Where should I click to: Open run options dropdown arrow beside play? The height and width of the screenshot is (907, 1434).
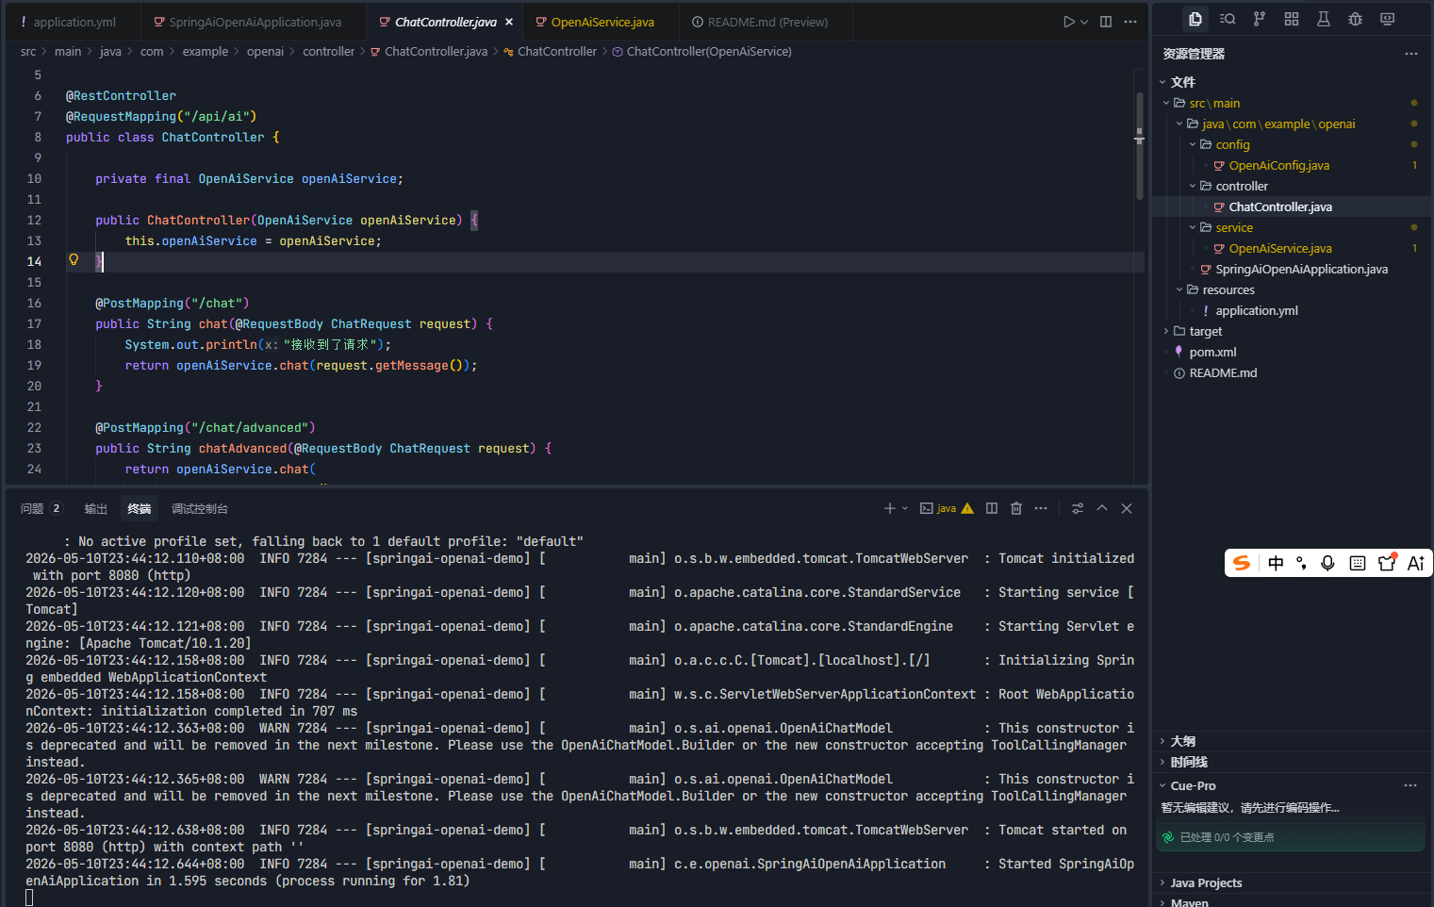(1084, 22)
